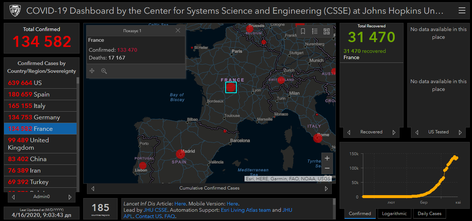Click the pan icon in the France popup
Image resolution: width=472 pixels, height=221 pixels.
(x=92, y=71)
